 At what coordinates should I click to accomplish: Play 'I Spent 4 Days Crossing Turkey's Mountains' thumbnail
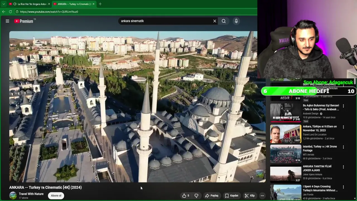point(286,193)
